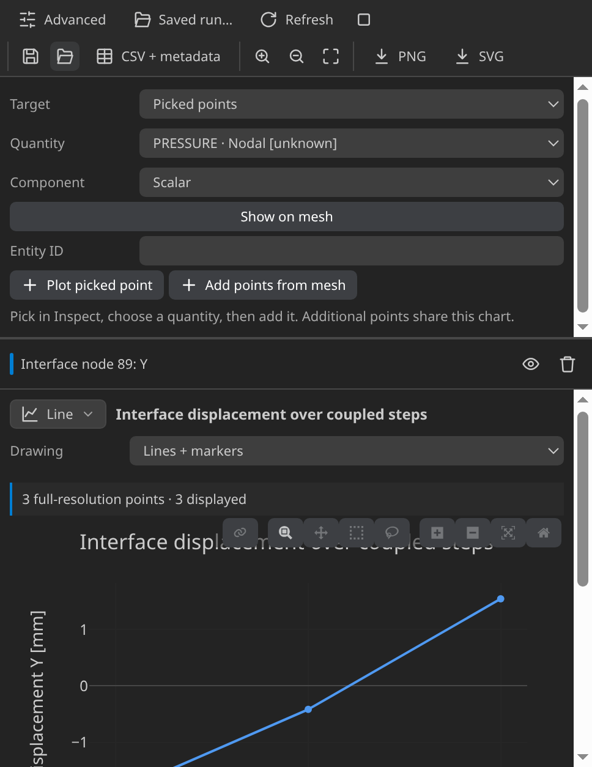Click Plot picked point button
This screenshot has width=592, height=767.
pos(87,285)
